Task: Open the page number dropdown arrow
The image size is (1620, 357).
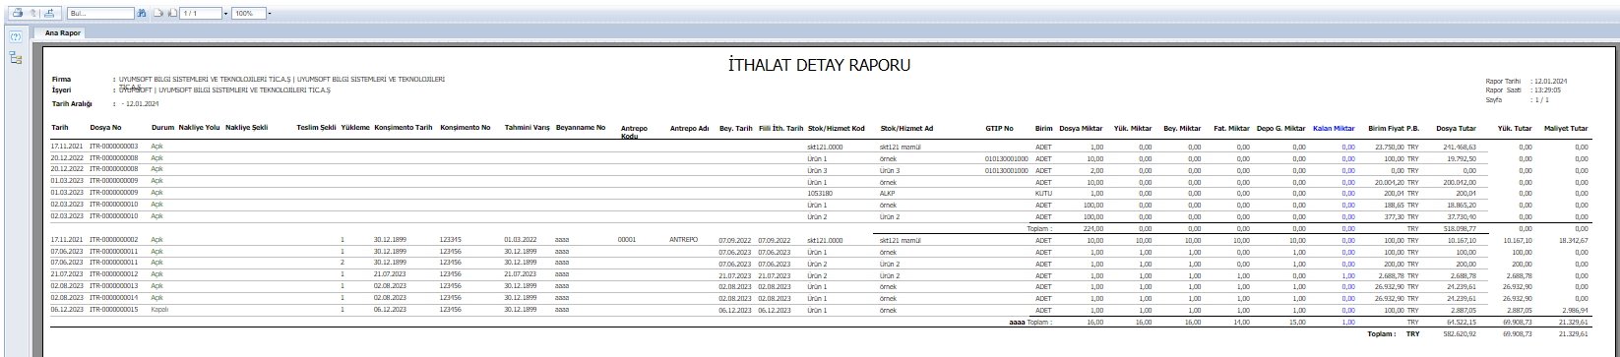Action: click(225, 14)
